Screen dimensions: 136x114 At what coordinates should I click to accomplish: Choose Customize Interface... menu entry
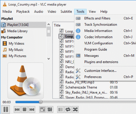point(105,71)
